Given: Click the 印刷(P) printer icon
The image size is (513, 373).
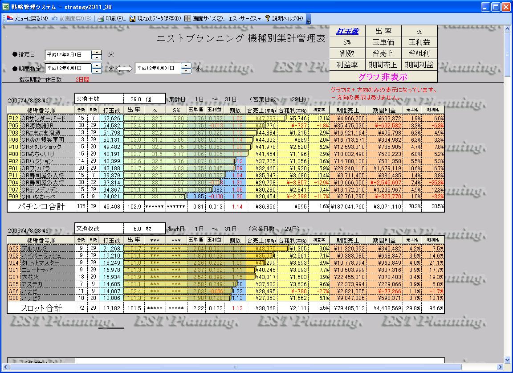Looking at the screenshot, I should click(x=101, y=19).
